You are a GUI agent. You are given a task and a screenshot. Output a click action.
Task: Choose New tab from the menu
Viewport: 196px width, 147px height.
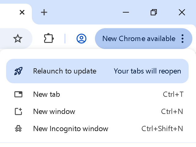click(x=97, y=94)
